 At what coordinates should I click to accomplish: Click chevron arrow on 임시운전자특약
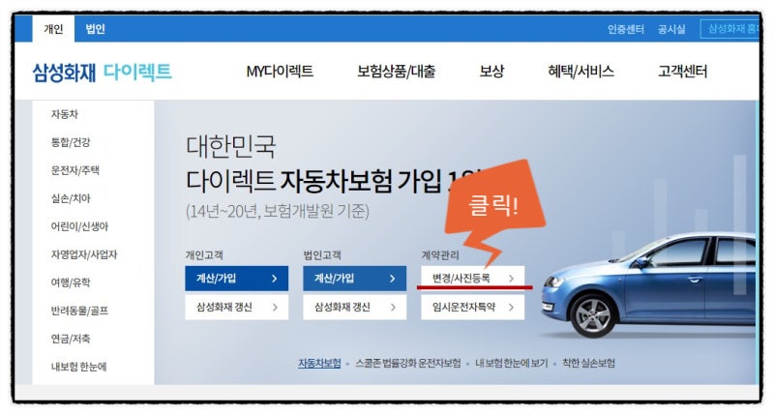512,308
